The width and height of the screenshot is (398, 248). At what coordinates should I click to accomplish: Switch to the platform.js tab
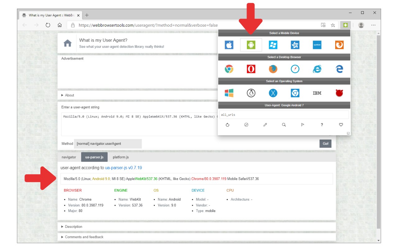121,157
